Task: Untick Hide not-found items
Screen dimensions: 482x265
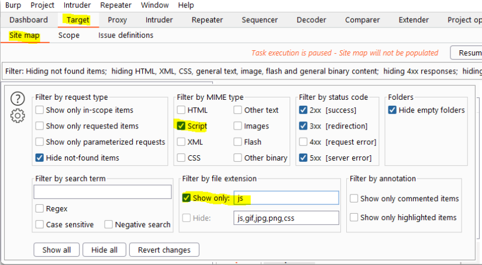Action: tap(39, 158)
